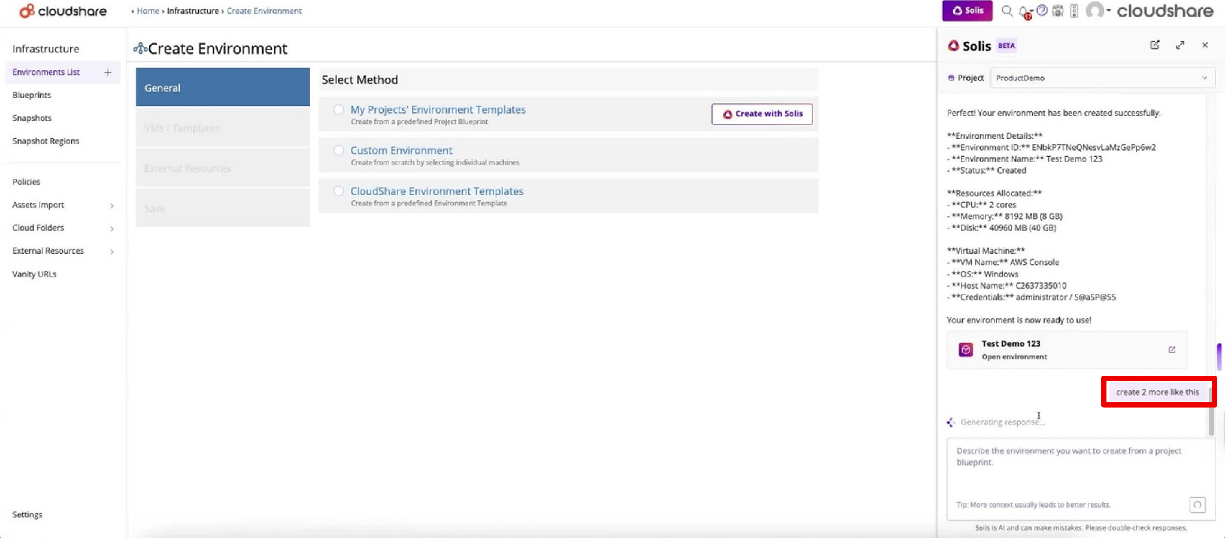The image size is (1225, 538).
Task: Open the help question mark icon
Action: coord(1042,10)
